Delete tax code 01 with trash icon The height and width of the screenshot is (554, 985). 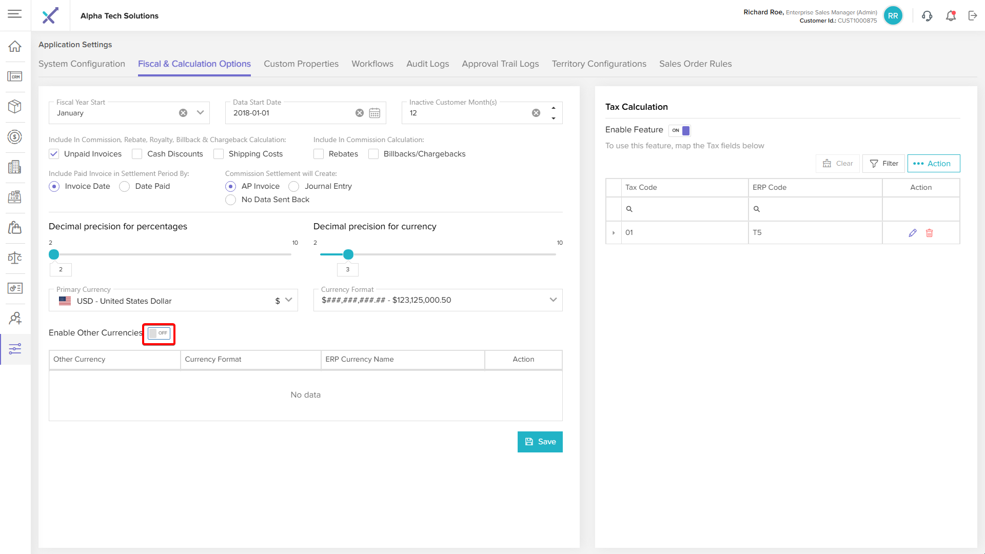tap(929, 233)
